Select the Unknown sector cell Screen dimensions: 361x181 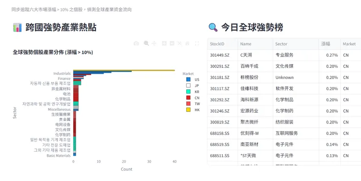296,78
